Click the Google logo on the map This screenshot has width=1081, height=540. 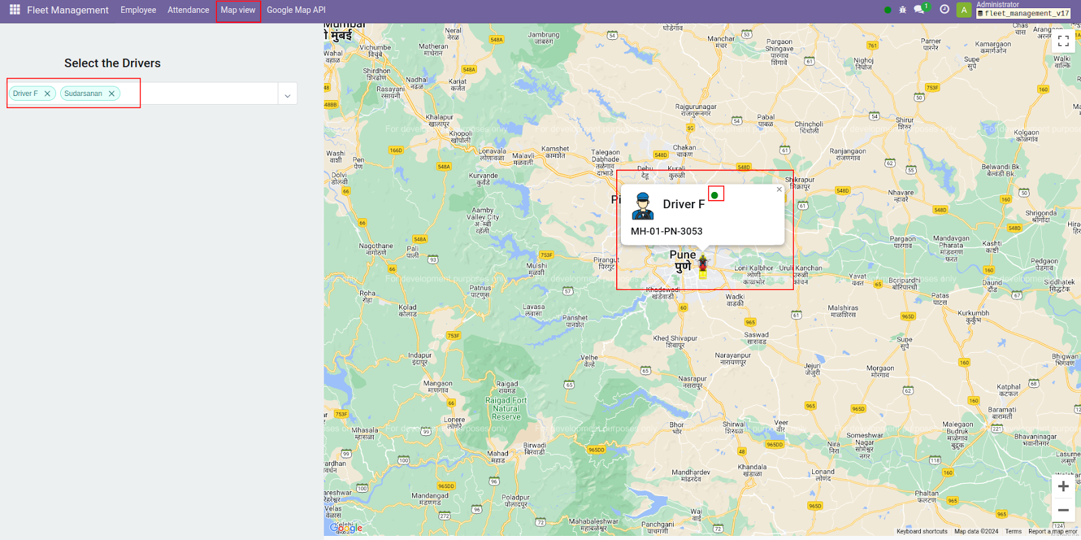point(346,528)
